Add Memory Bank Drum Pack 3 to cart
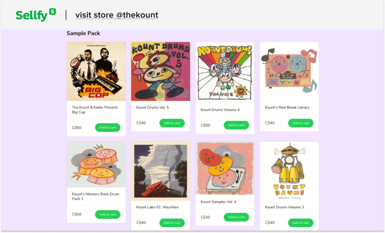Viewport: 385px width, 233px height. click(x=108, y=214)
